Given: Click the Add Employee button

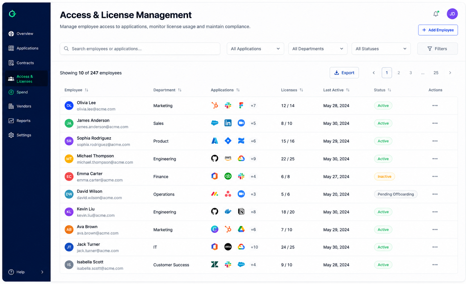Looking at the screenshot, I should tap(438, 30).
